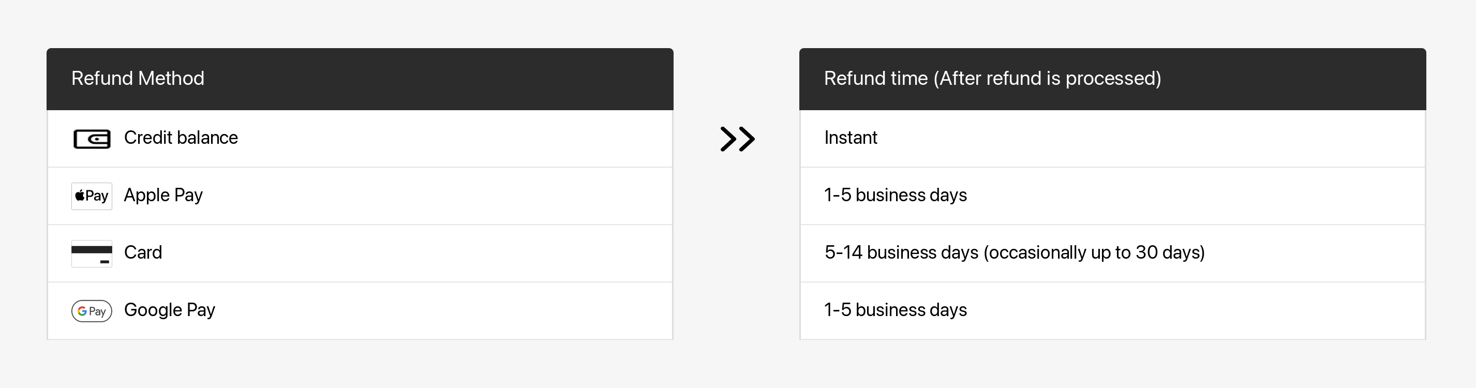Click "1-5 business days" in Google Pay row
This screenshot has height=388, width=1476.
click(895, 310)
